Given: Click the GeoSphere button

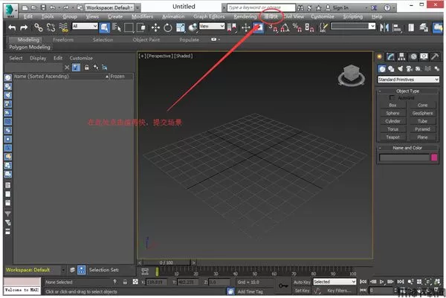Looking at the screenshot, I should tap(422, 113).
